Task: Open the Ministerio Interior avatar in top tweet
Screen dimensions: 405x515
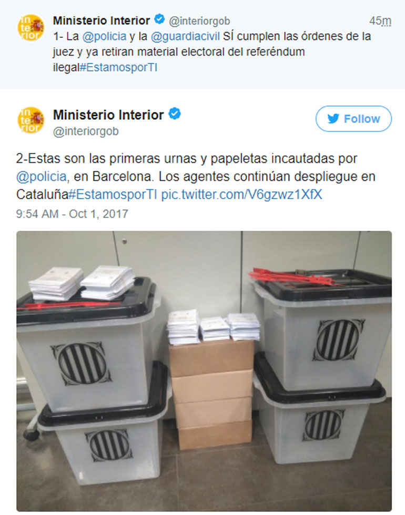Action: click(x=31, y=27)
